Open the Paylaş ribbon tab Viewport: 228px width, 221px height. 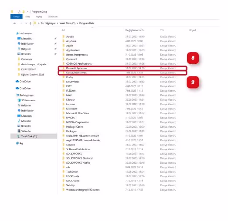(x=39, y=16)
